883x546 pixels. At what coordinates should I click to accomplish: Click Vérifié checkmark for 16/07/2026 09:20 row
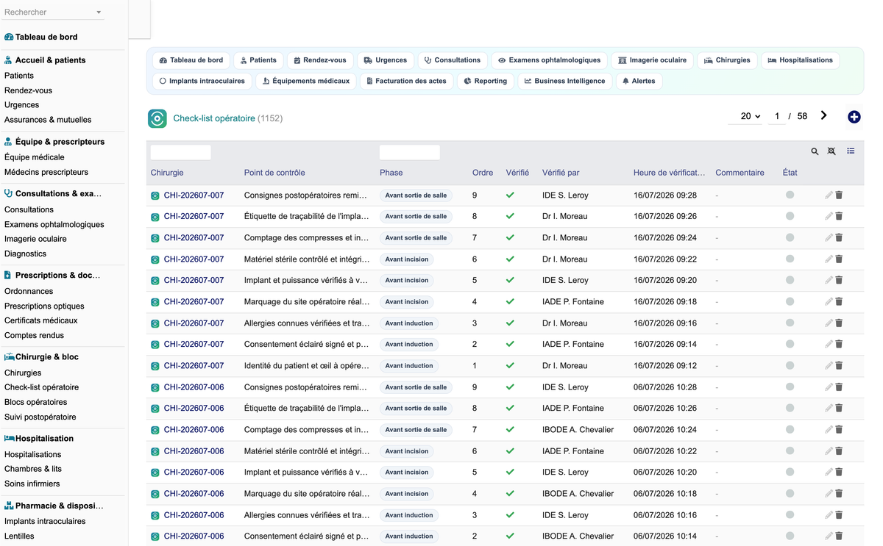pyautogui.click(x=510, y=281)
